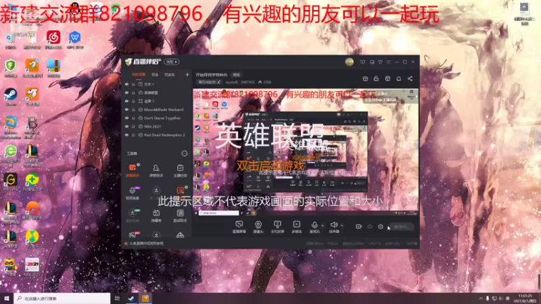Open Steam desktop icon

pos(11,97)
